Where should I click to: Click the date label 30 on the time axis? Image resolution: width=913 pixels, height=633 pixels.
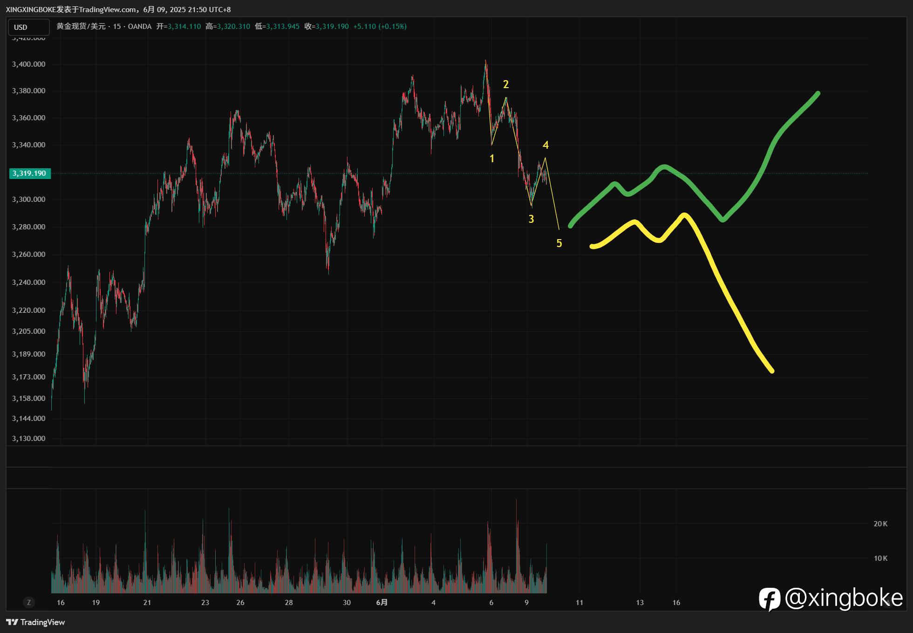347,603
